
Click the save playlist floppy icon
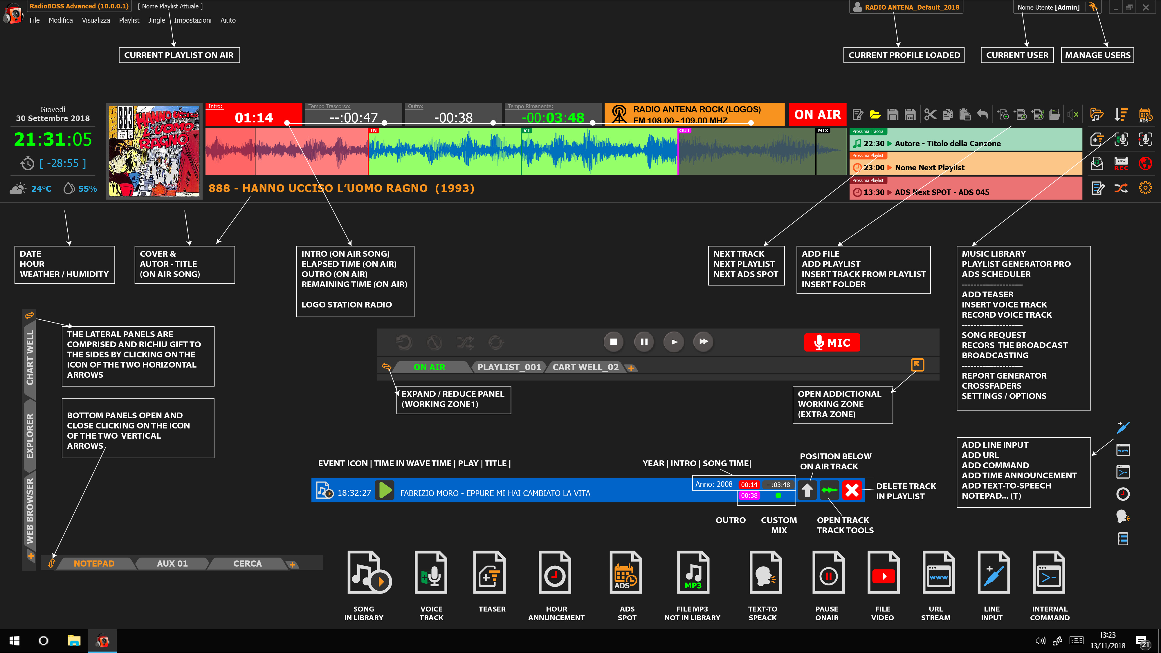893,115
